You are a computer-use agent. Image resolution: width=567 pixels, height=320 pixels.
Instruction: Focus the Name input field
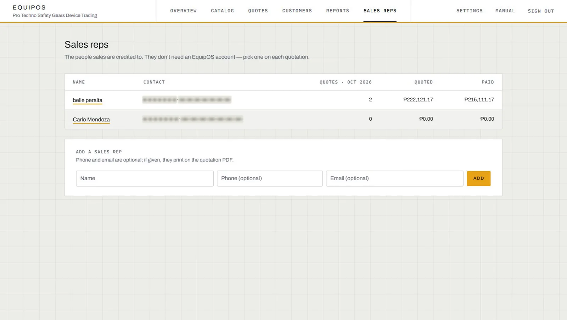pos(145,178)
